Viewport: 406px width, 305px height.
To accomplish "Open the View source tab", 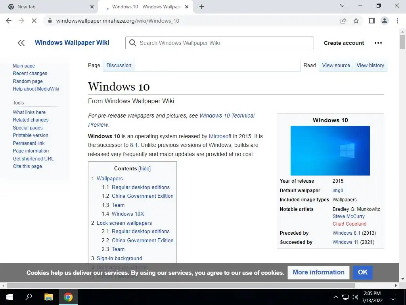I will (336, 66).
